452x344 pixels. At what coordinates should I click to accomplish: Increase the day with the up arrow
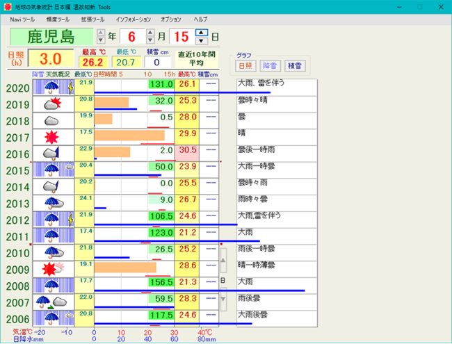(x=201, y=33)
